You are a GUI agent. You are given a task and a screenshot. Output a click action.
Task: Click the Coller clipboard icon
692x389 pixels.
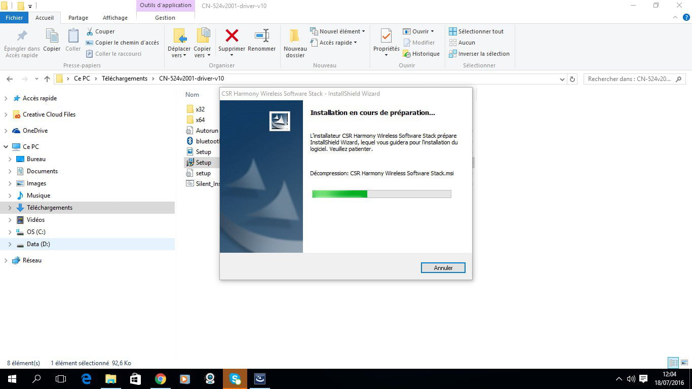[73, 35]
